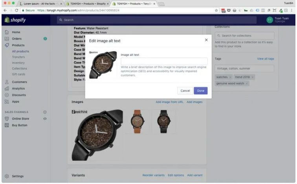The height and width of the screenshot is (184, 297).
Task: Open Home in the sidebar
Action: click(16, 32)
